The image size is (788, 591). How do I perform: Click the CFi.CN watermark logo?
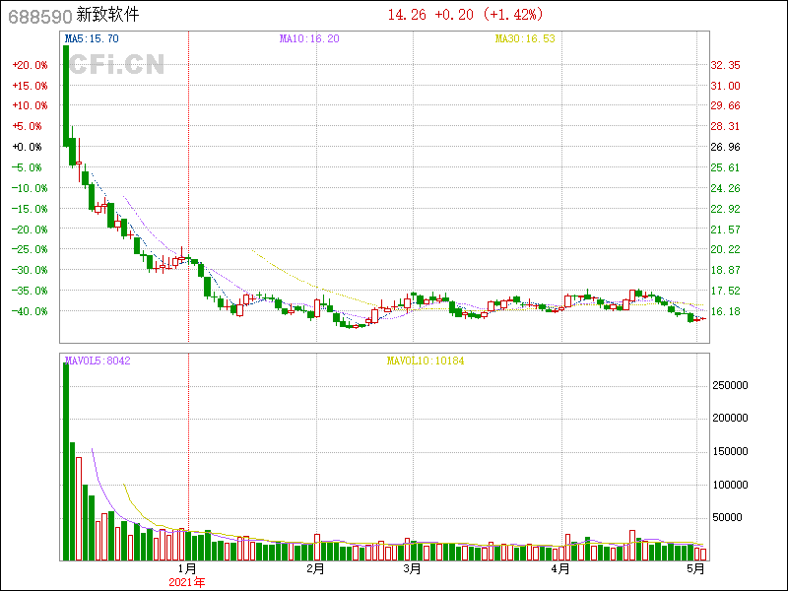(x=116, y=65)
